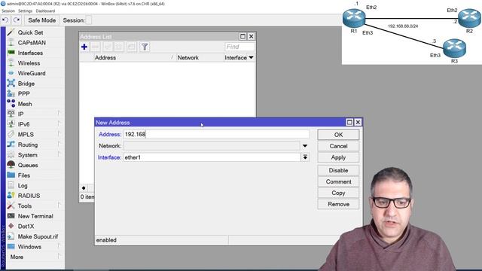Open the Log sidebar item
This screenshot has height=271, width=482.
pyautogui.click(x=23, y=186)
